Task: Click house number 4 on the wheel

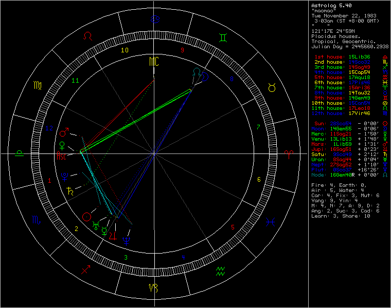Action: tap(183, 257)
